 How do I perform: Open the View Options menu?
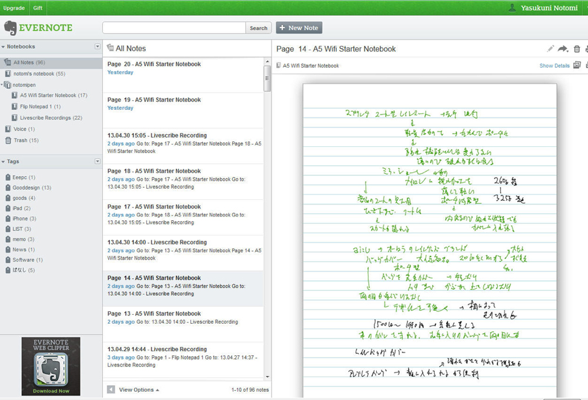pyautogui.click(x=139, y=389)
